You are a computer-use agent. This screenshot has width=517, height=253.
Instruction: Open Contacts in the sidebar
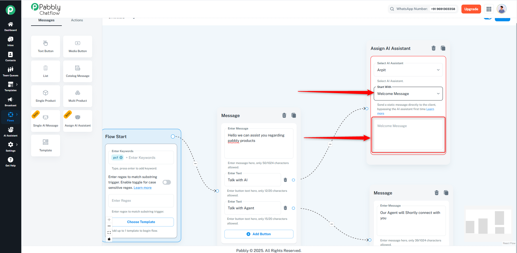click(11, 57)
